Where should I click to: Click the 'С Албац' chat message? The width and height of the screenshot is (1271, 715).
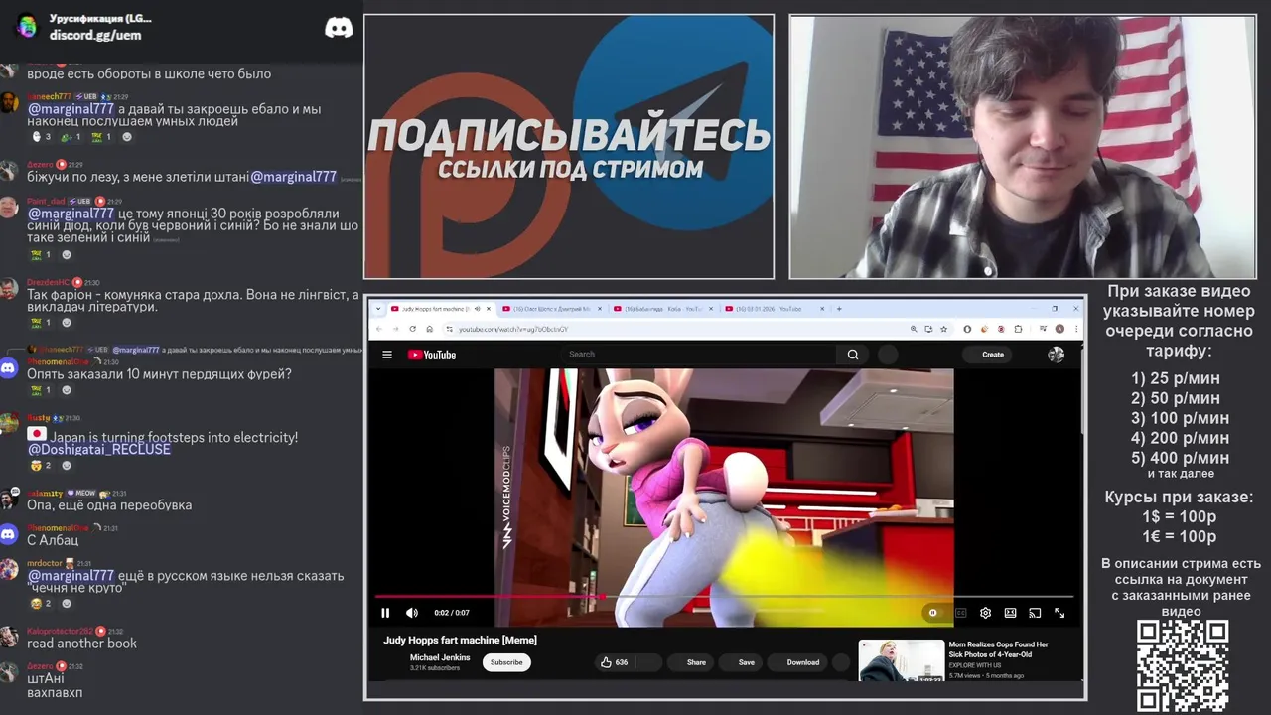coord(53,541)
